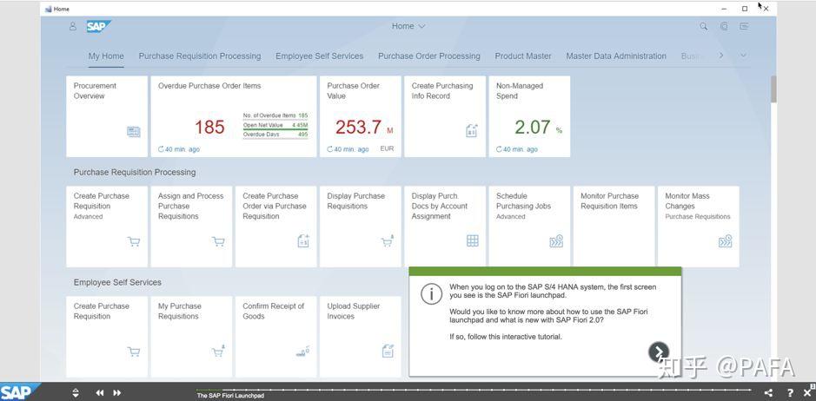
Task: Open the Upload Supplier Invoices tile
Action: 360,337
